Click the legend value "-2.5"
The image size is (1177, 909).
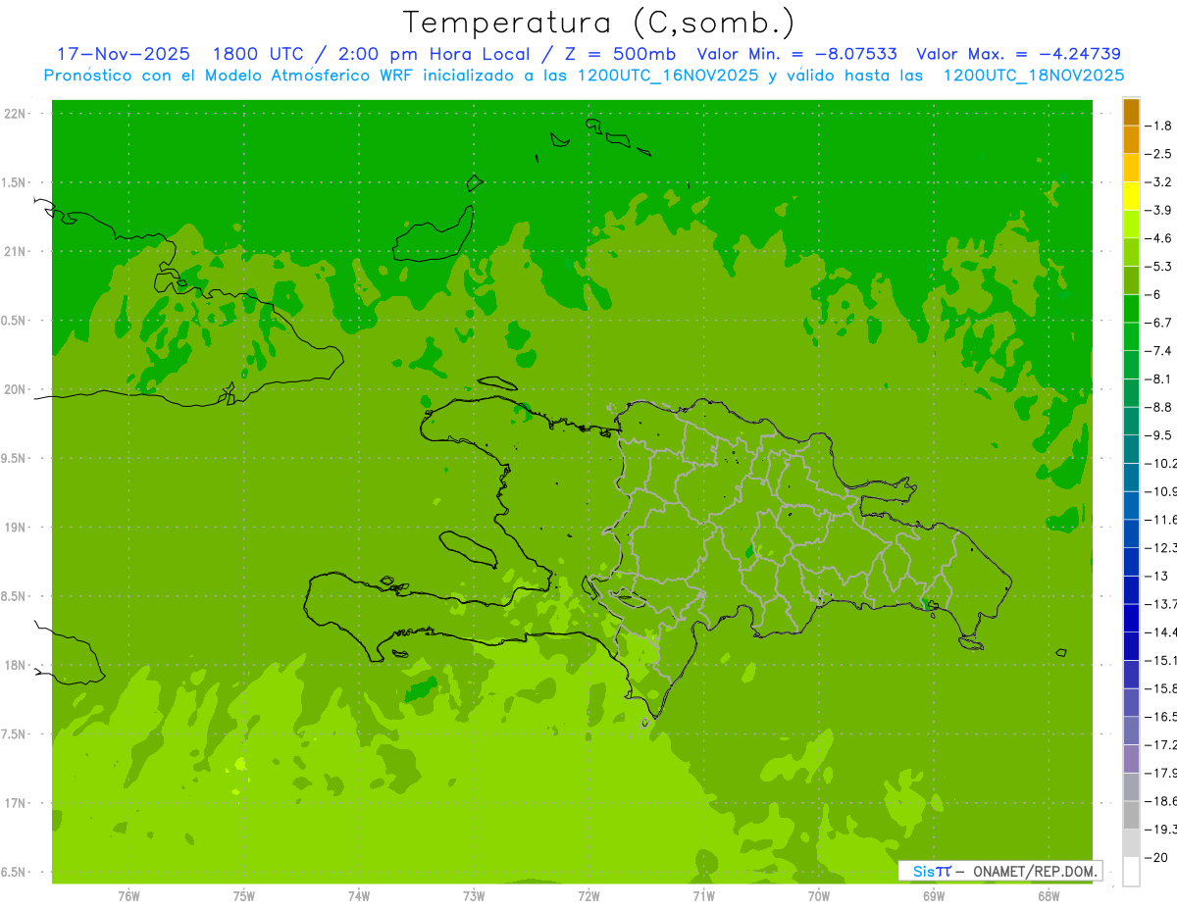coord(1159,154)
